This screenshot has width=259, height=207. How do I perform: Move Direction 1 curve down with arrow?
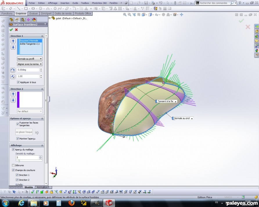[x=13, y=47]
